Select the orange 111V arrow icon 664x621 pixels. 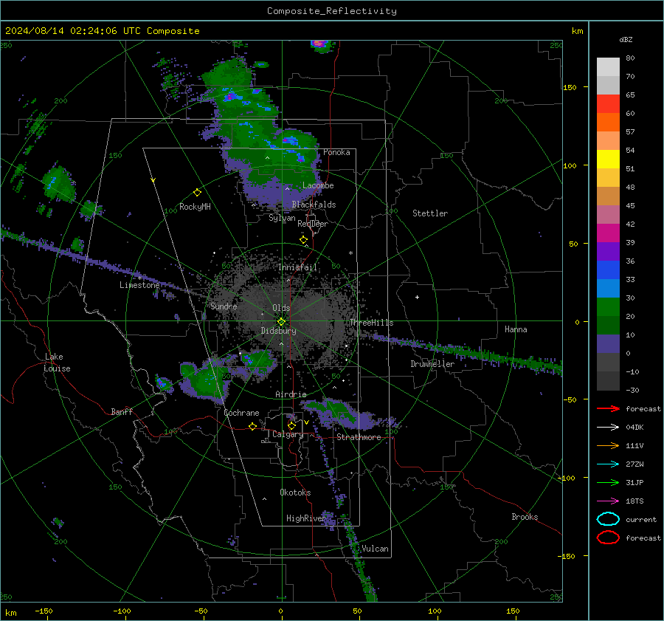tap(608, 445)
